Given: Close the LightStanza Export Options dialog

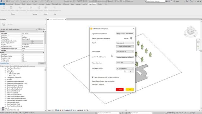Looking at the screenshot, I should click(134, 28).
